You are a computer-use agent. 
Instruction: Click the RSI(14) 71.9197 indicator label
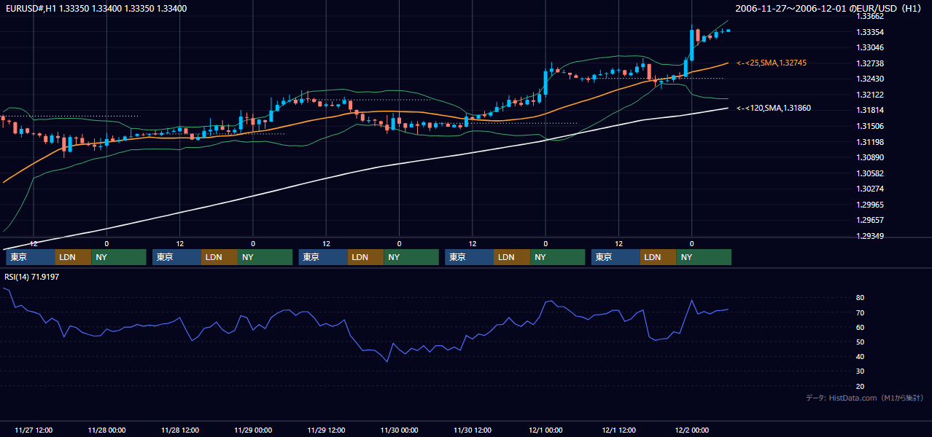(32, 277)
